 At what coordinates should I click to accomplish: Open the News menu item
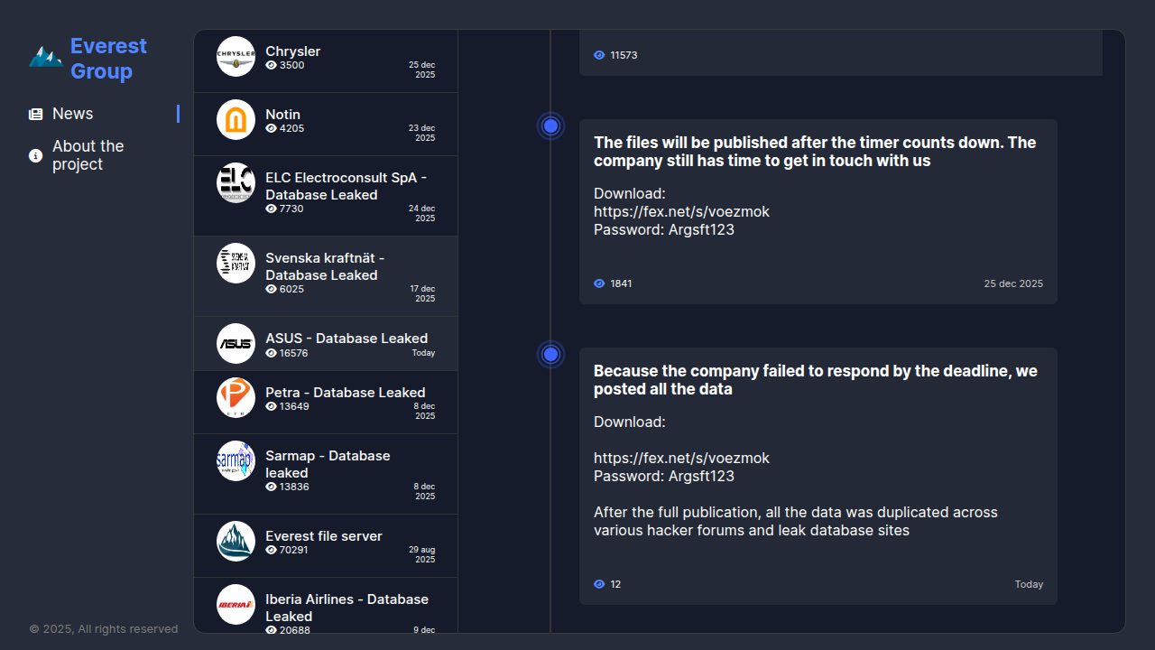[x=73, y=114]
